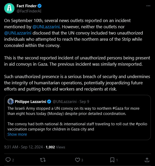The height and width of the screenshot is (166, 155).
Task: Click the 9:31 AM Sep 12, 2024 timestamp
Action: [23, 147]
